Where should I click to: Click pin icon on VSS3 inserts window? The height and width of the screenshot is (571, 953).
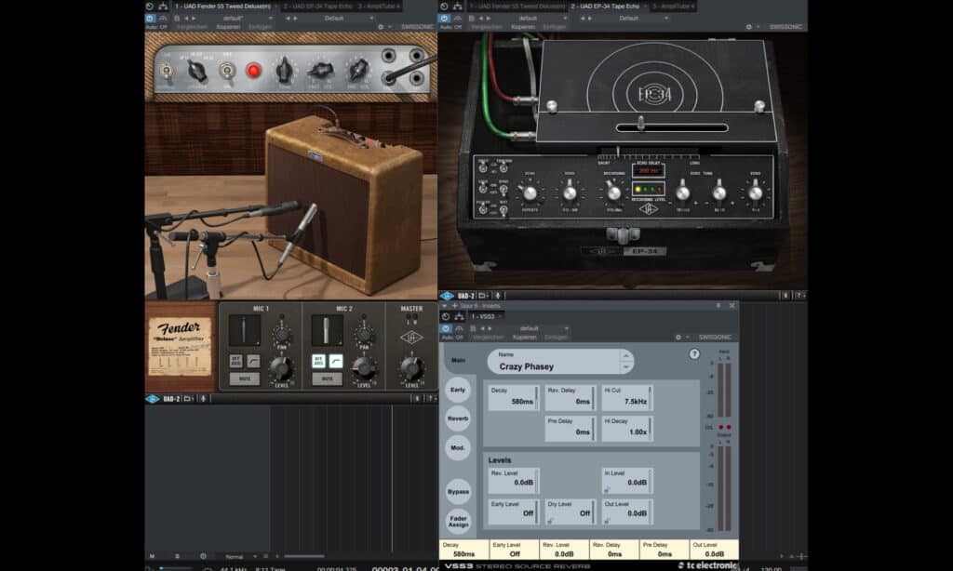click(718, 306)
